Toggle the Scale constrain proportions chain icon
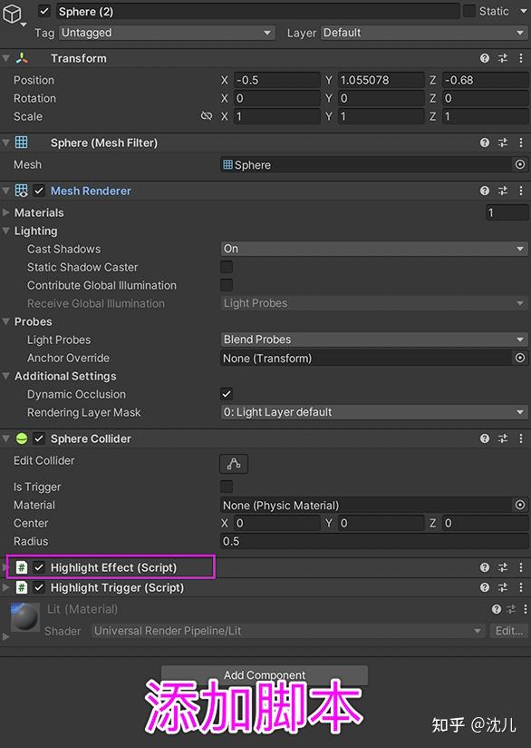This screenshot has width=531, height=748. (x=206, y=116)
